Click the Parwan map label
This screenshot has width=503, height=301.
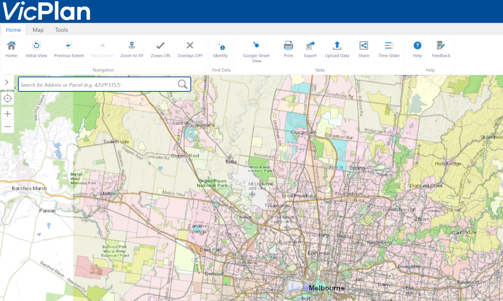tap(47, 211)
